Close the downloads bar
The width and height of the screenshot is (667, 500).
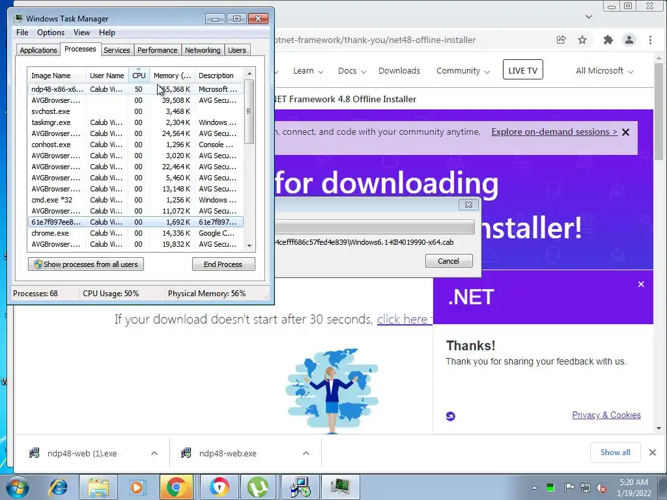tap(653, 452)
